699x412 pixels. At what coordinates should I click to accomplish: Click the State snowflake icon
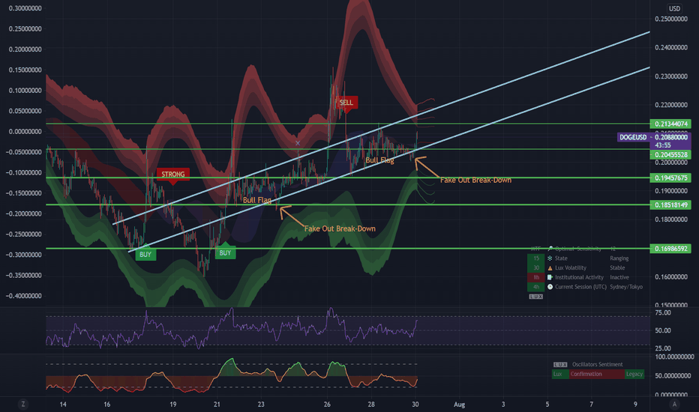pos(550,258)
